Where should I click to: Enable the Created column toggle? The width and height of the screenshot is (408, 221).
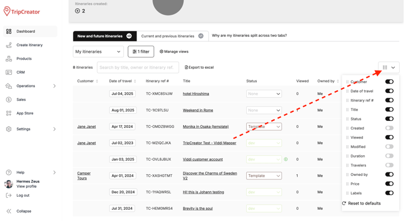(389, 128)
